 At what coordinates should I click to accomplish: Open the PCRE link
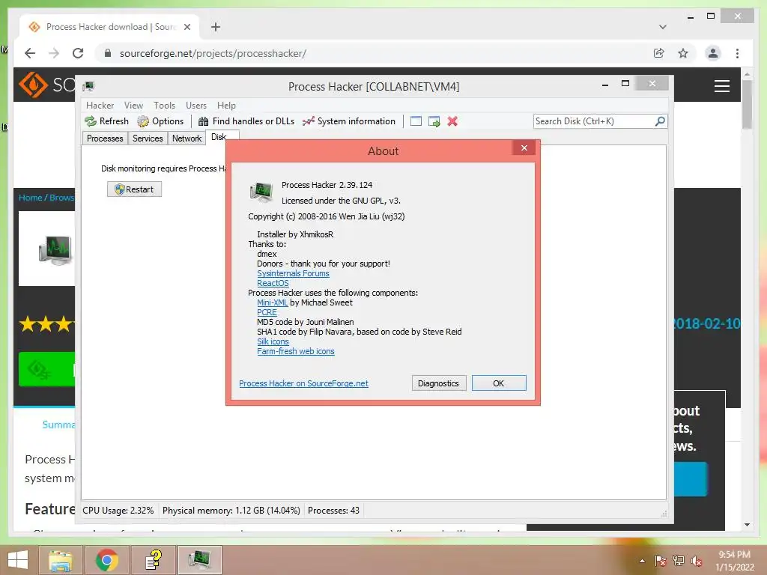pos(267,312)
